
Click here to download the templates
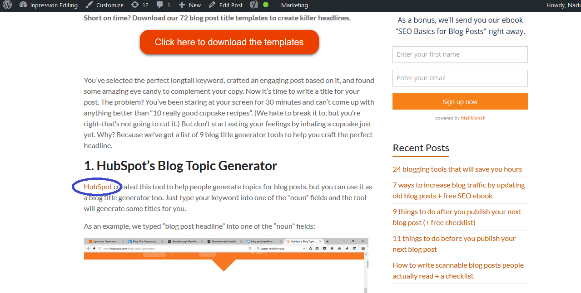tap(229, 42)
